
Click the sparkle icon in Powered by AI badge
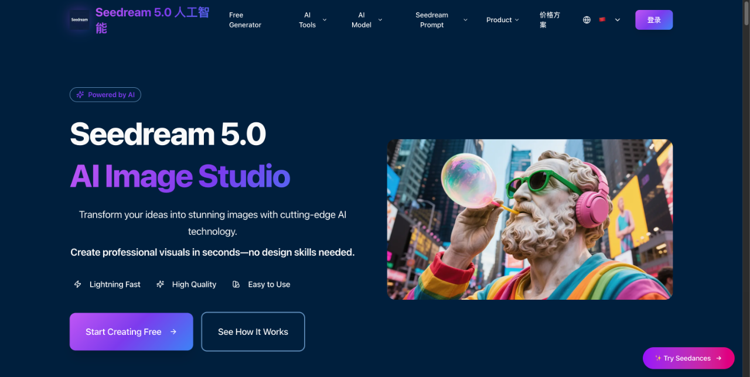(80, 94)
